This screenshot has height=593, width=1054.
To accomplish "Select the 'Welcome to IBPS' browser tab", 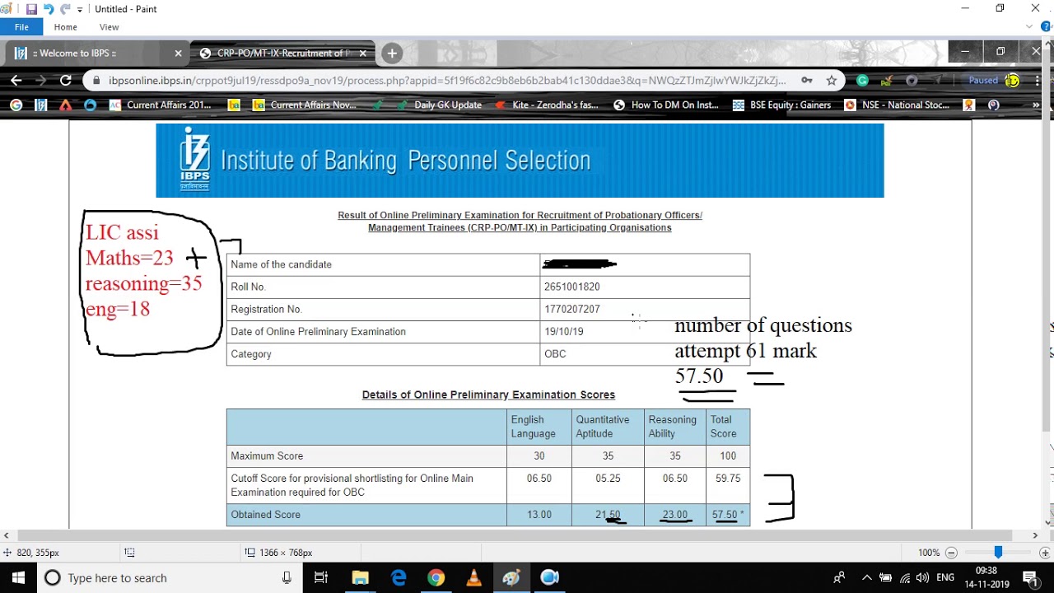I will 98,53.
